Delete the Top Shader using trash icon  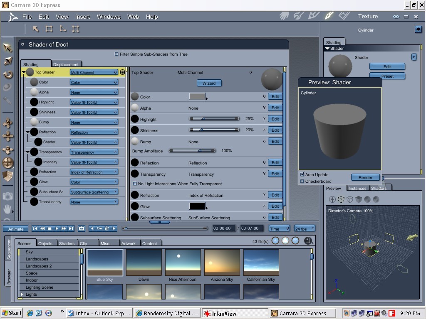(122, 72)
